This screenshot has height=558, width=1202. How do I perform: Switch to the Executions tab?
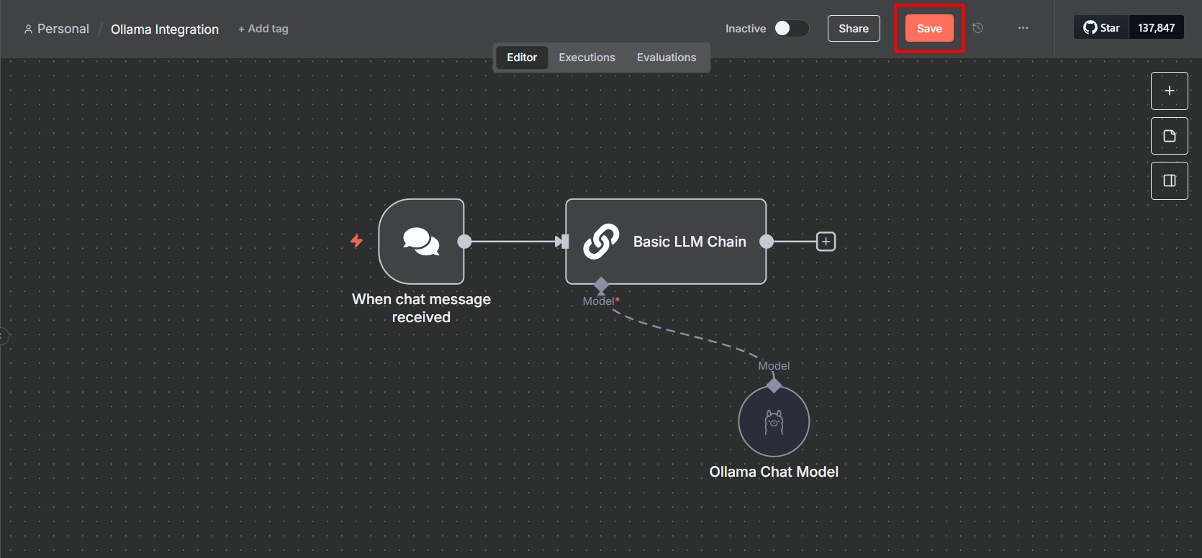pyautogui.click(x=587, y=58)
